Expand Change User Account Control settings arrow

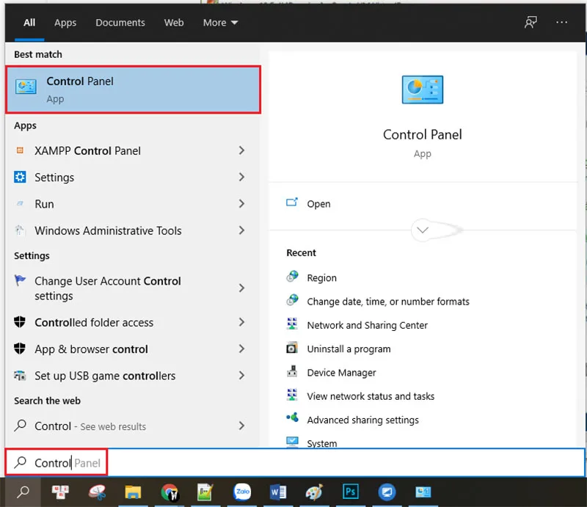pos(242,288)
